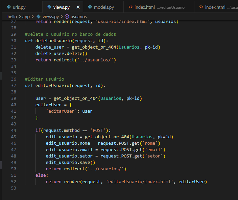Image resolution: width=238 pixels, height=200 pixels.
Task: Click line number 44 in the gutter
Action: coord(13,130)
